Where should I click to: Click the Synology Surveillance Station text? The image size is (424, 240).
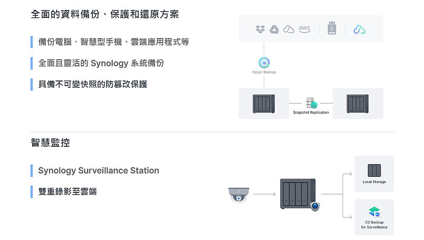(98, 170)
